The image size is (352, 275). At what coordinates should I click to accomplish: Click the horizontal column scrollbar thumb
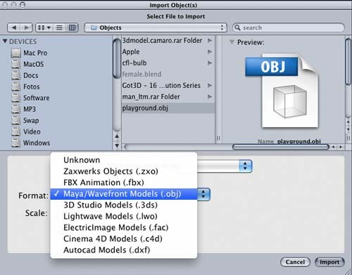pos(281,147)
